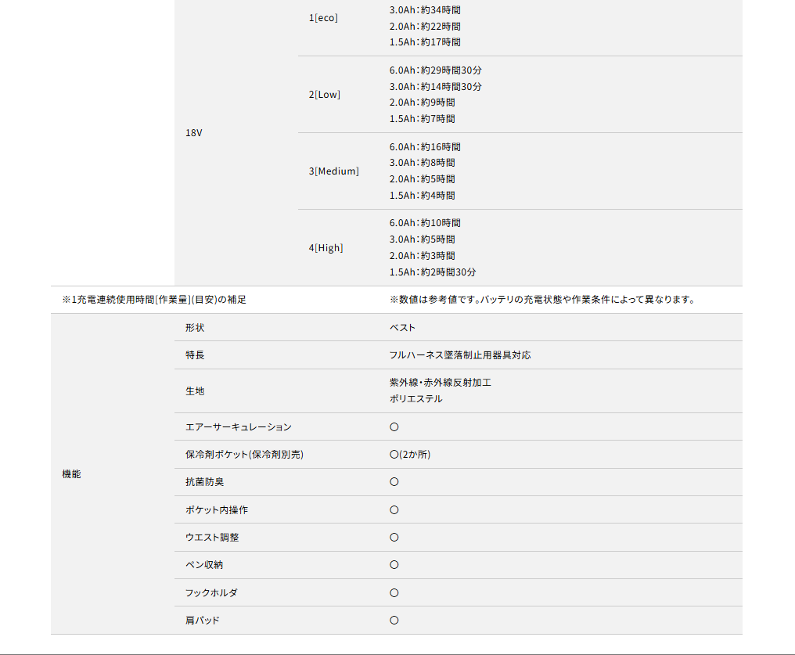Select the 2[Low] mode label
The image size is (795, 655).
coord(325,95)
